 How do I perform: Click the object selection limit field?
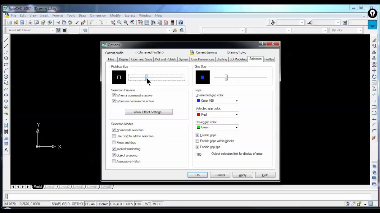click(x=202, y=154)
